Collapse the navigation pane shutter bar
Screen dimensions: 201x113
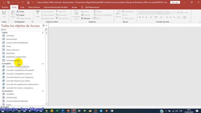pos(46,26)
